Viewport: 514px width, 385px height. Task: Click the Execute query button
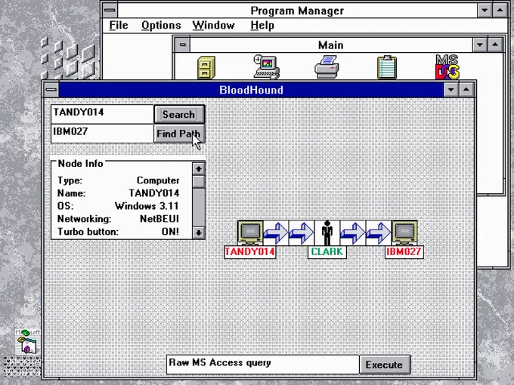(x=385, y=365)
